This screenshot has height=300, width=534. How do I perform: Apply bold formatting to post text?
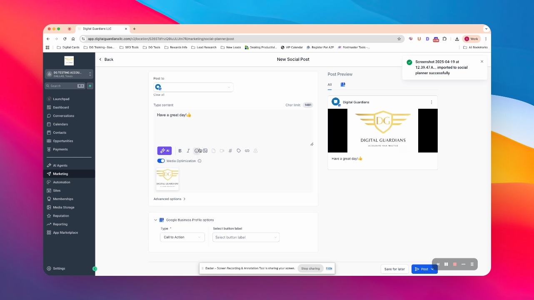[x=180, y=151]
